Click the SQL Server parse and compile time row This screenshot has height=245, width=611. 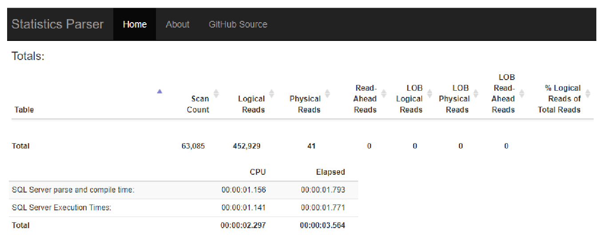pyautogui.click(x=73, y=190)
